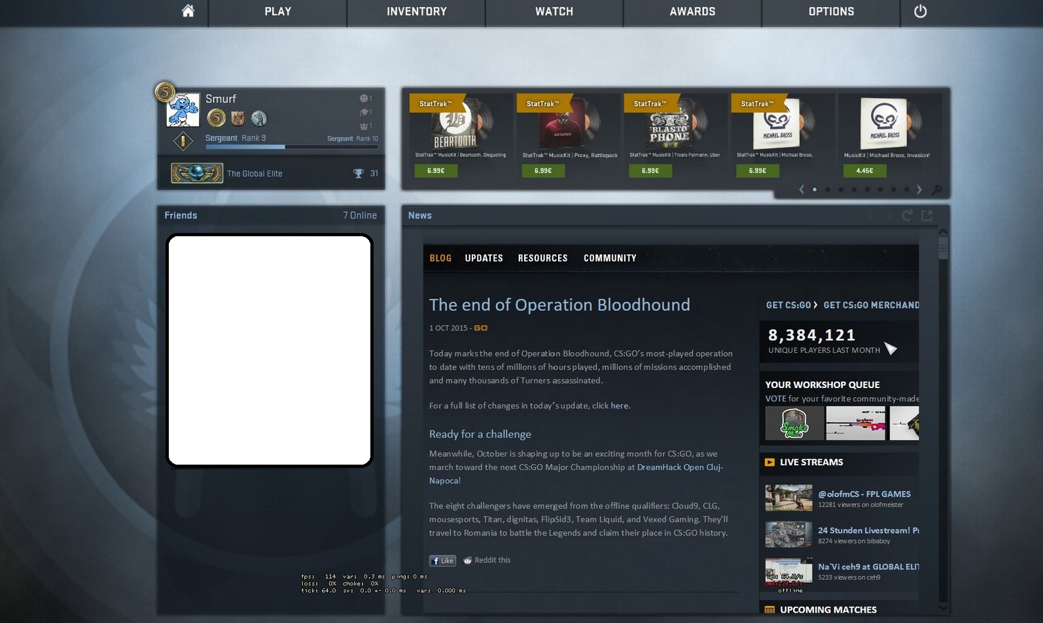Click the leader commendation crown icon
1043x623 pixels.
pyautogui.click(x=364, y=126)
